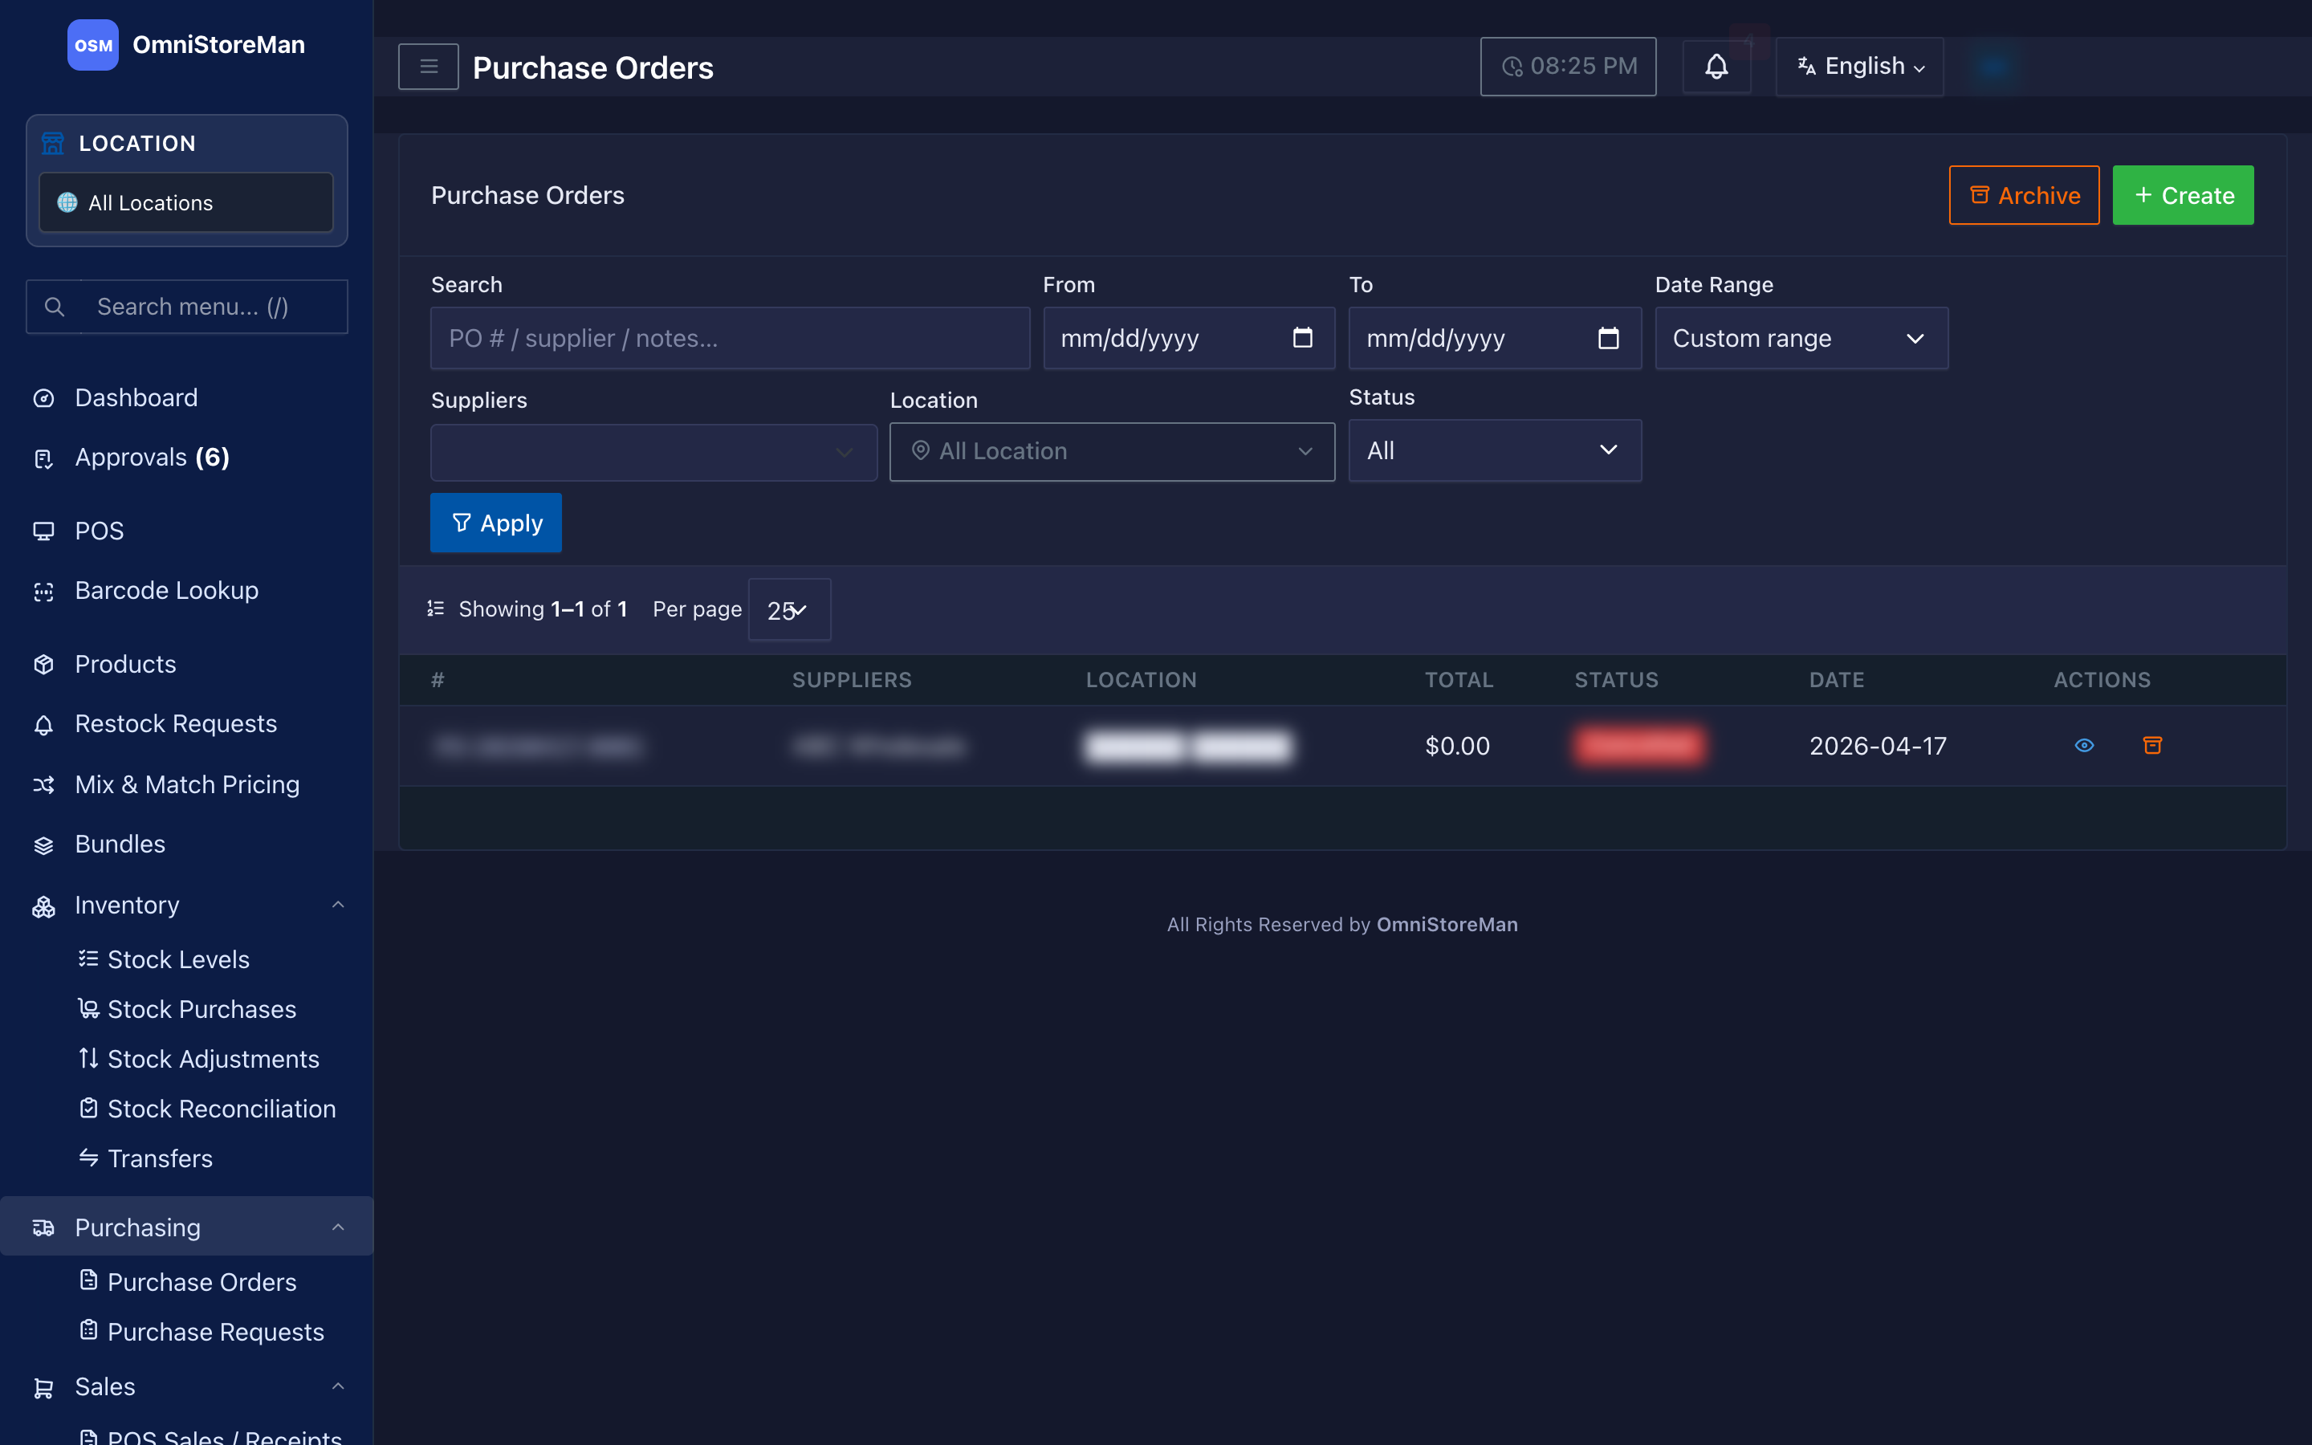
Task: Click the hamburger menu toggle icon
Action: tap(428, 67)
